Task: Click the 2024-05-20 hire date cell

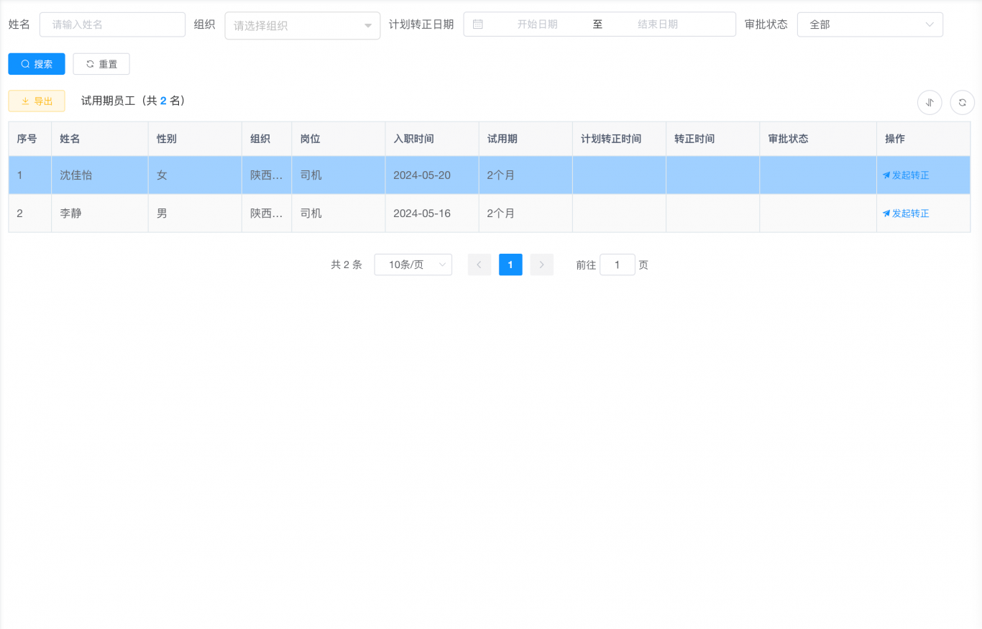Action: point(432,175)
